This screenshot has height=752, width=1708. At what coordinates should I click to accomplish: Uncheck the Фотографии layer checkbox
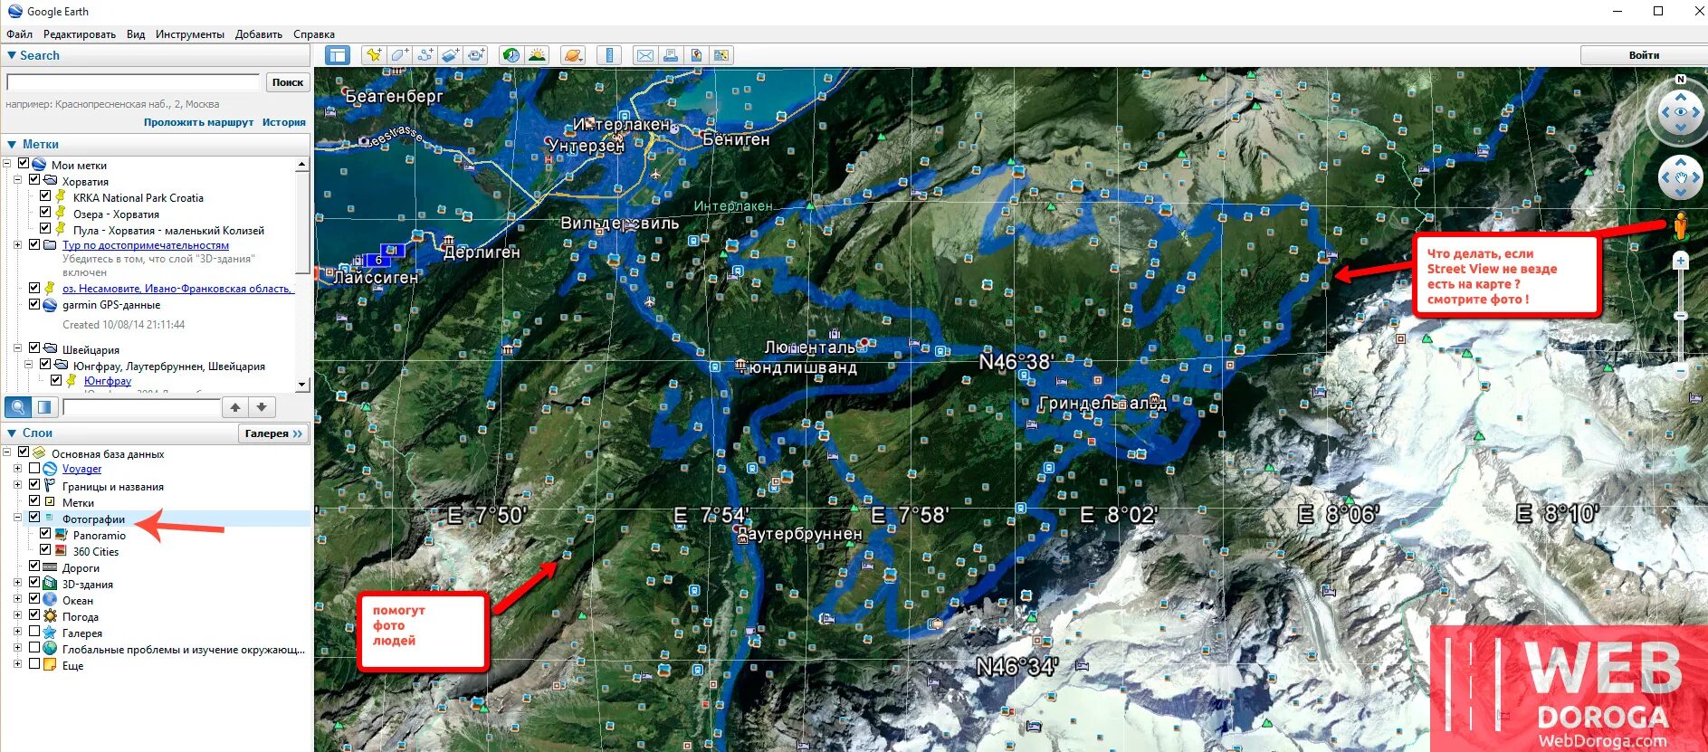click(x=34, y=518)
